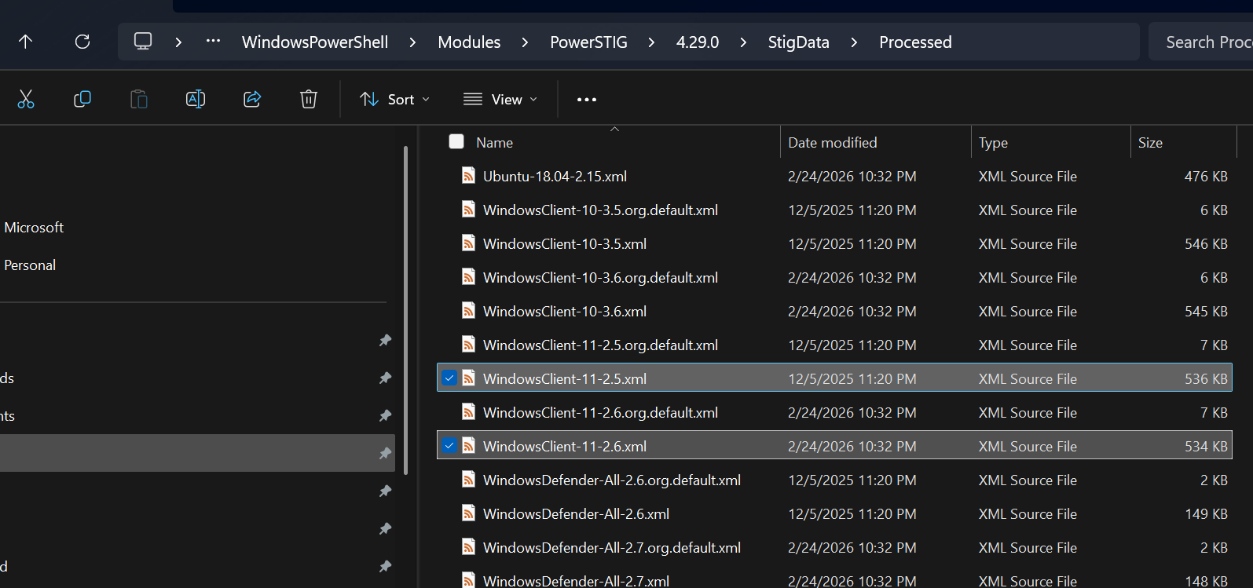Image resolution: width=1253 pixels, height=588 pixels.
Task: Expand the chevron after the This PC icon
Action: click(x=178, y=42)
